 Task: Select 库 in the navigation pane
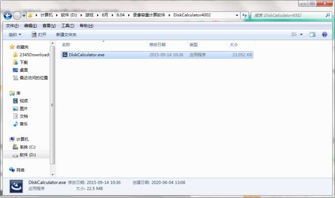(x=18, y=93)
